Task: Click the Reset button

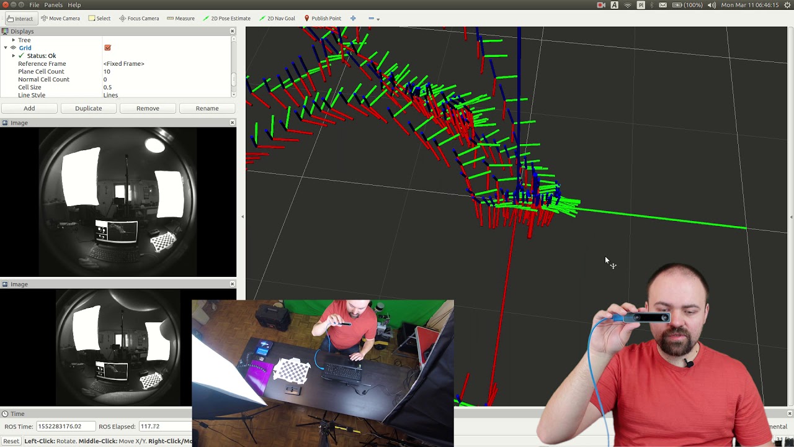Action: pos(11,441)
